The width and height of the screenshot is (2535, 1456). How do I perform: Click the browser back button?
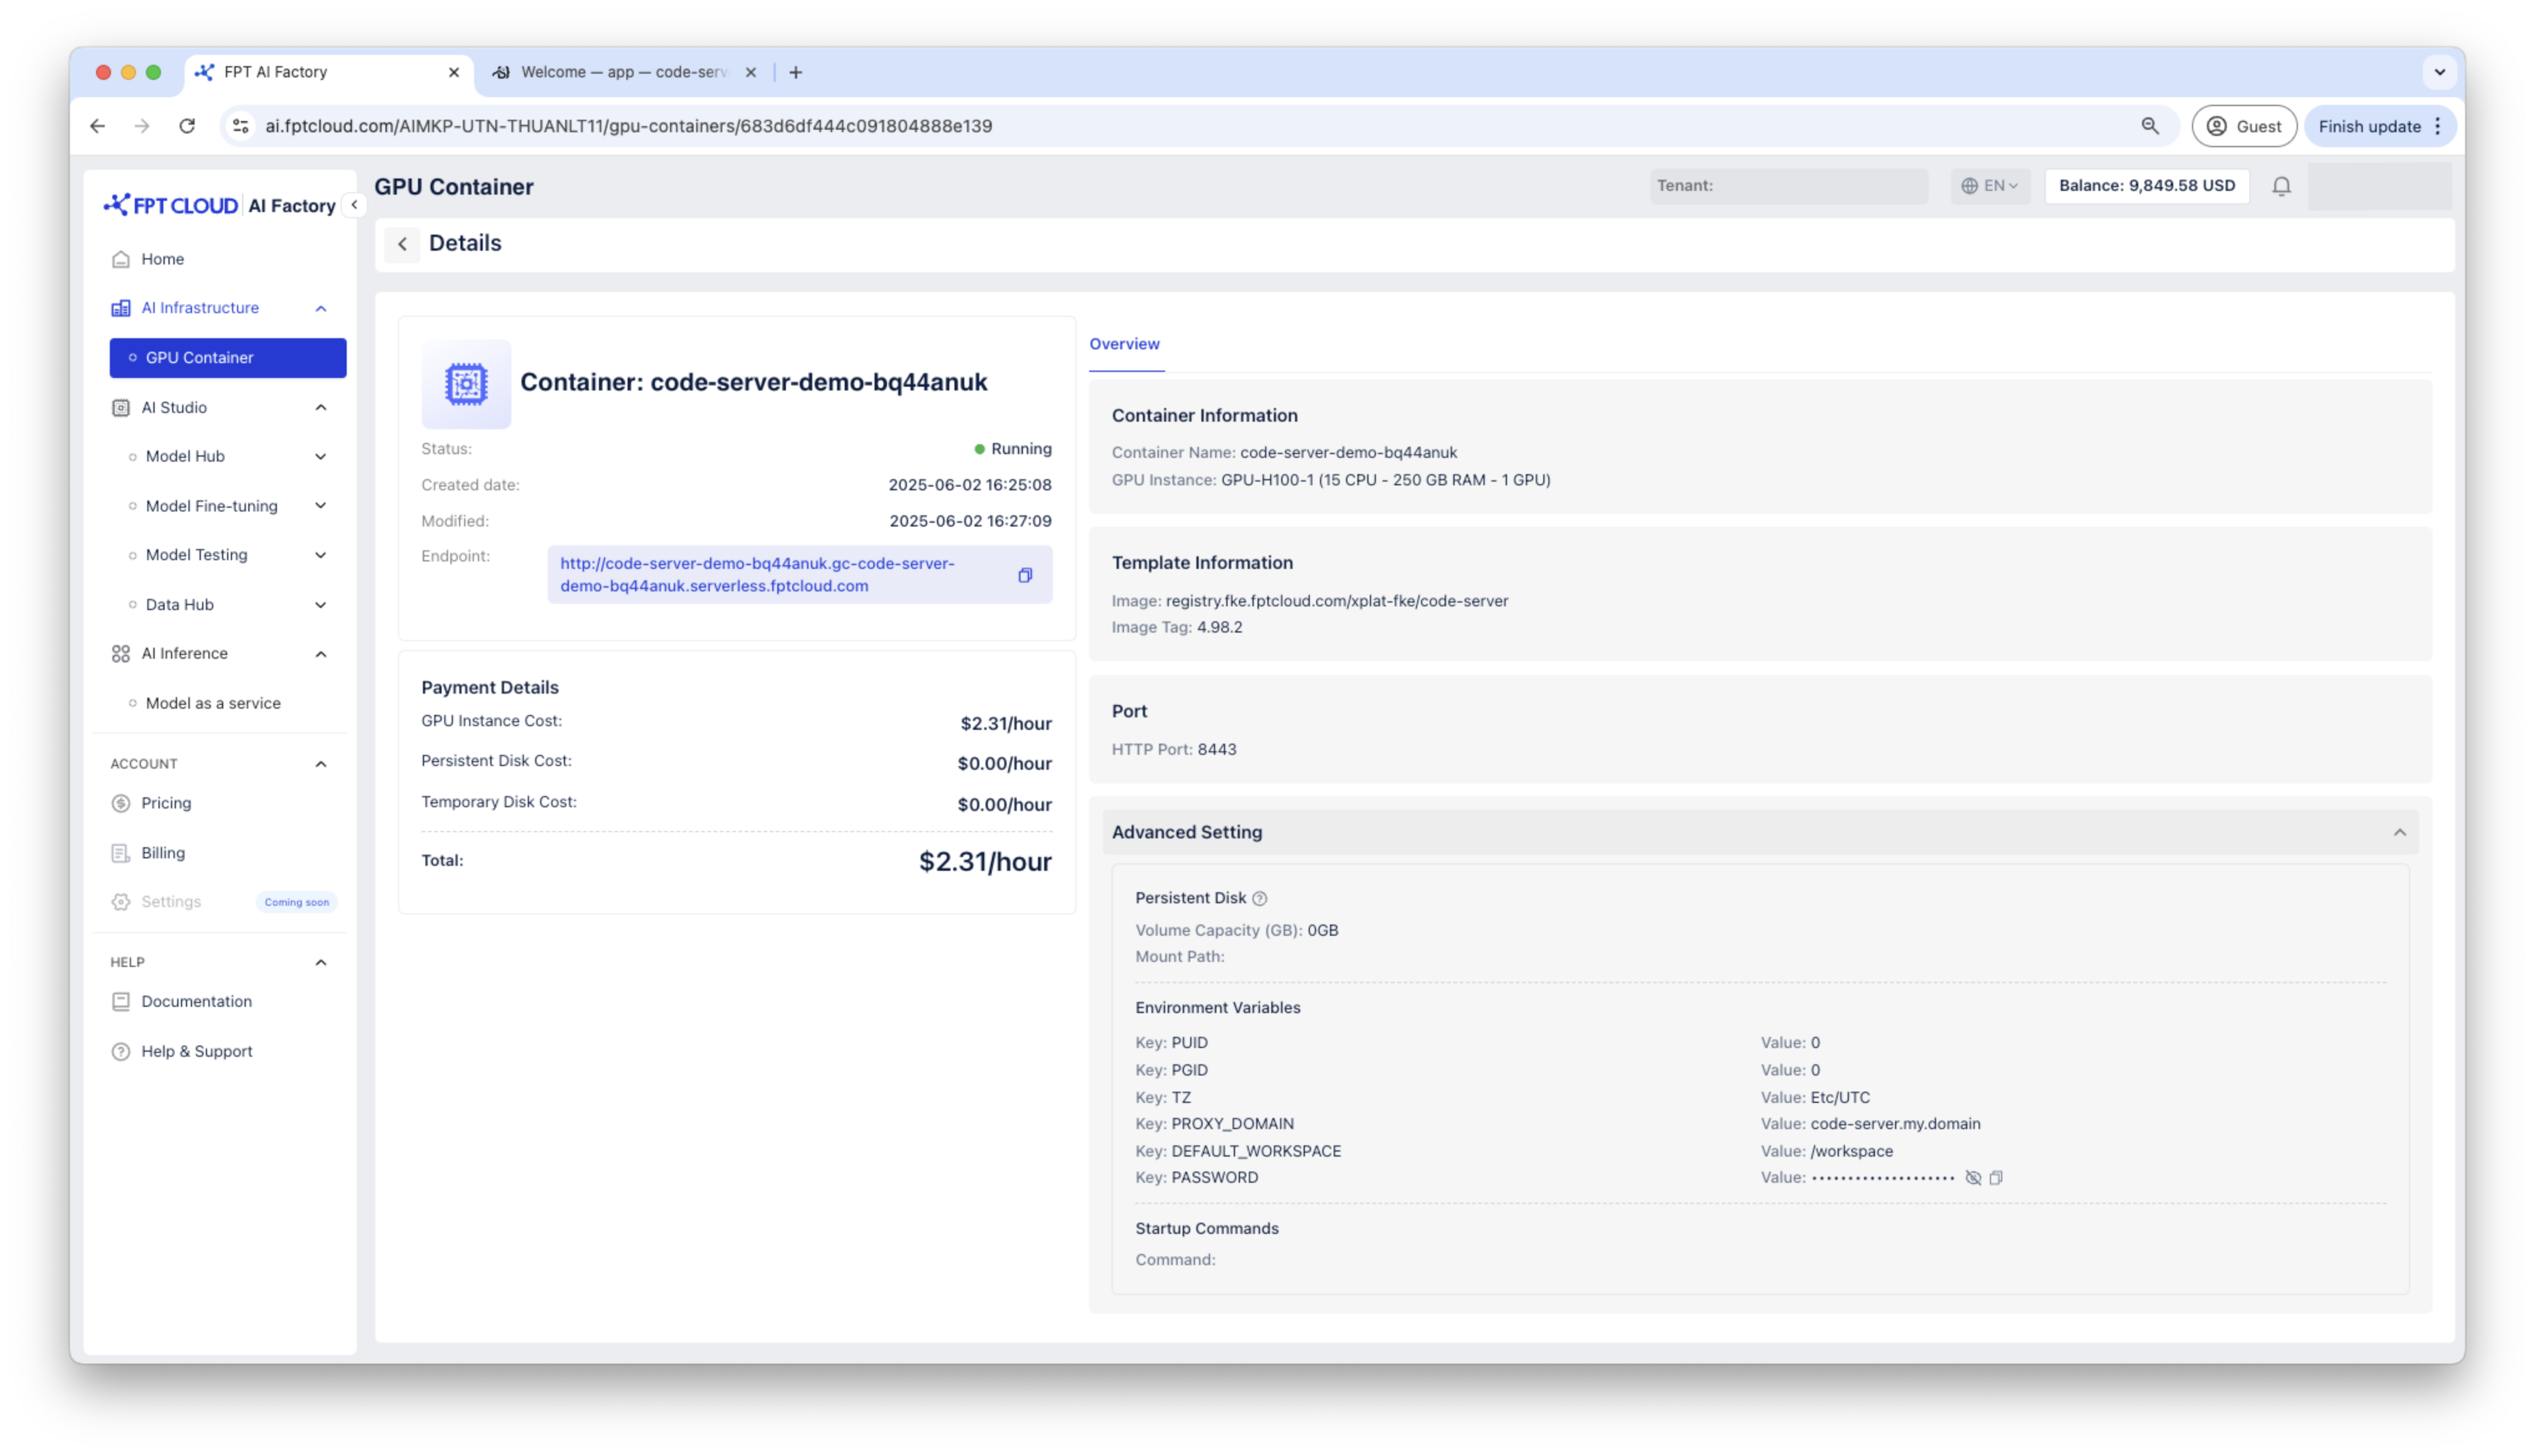pyautogui.click(x=97, y=126)
